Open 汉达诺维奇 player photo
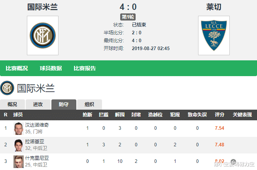This screenshot has width=257, height=170. click(x=18, y=128)
